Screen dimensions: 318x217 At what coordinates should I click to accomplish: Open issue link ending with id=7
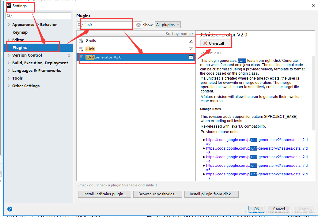257,176
